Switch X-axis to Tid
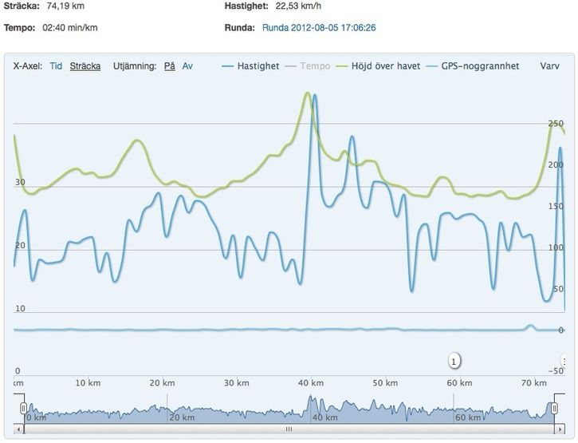 (56, 66)
